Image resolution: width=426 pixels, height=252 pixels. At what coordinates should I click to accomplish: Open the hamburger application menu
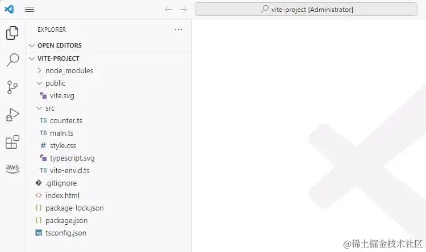[x=30, y=10]
